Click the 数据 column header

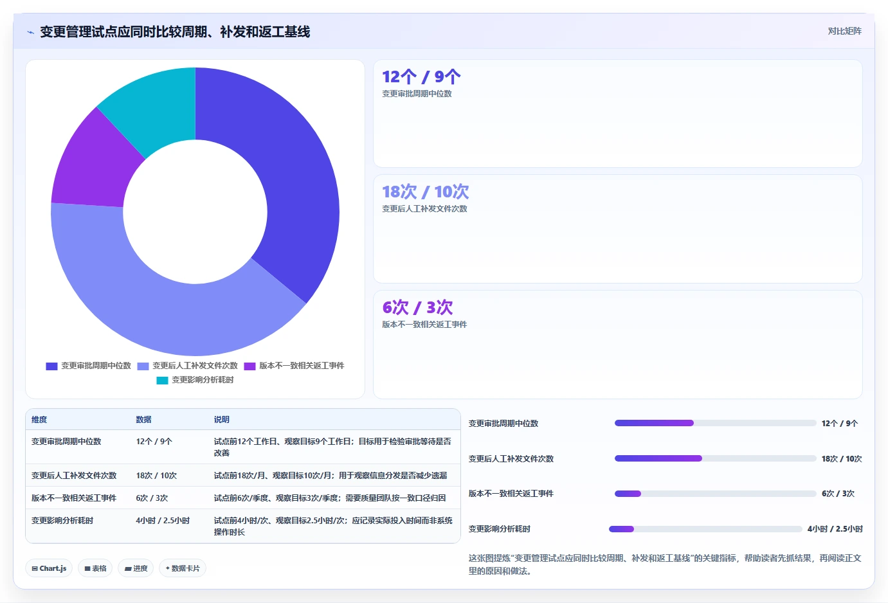(143, 420)
